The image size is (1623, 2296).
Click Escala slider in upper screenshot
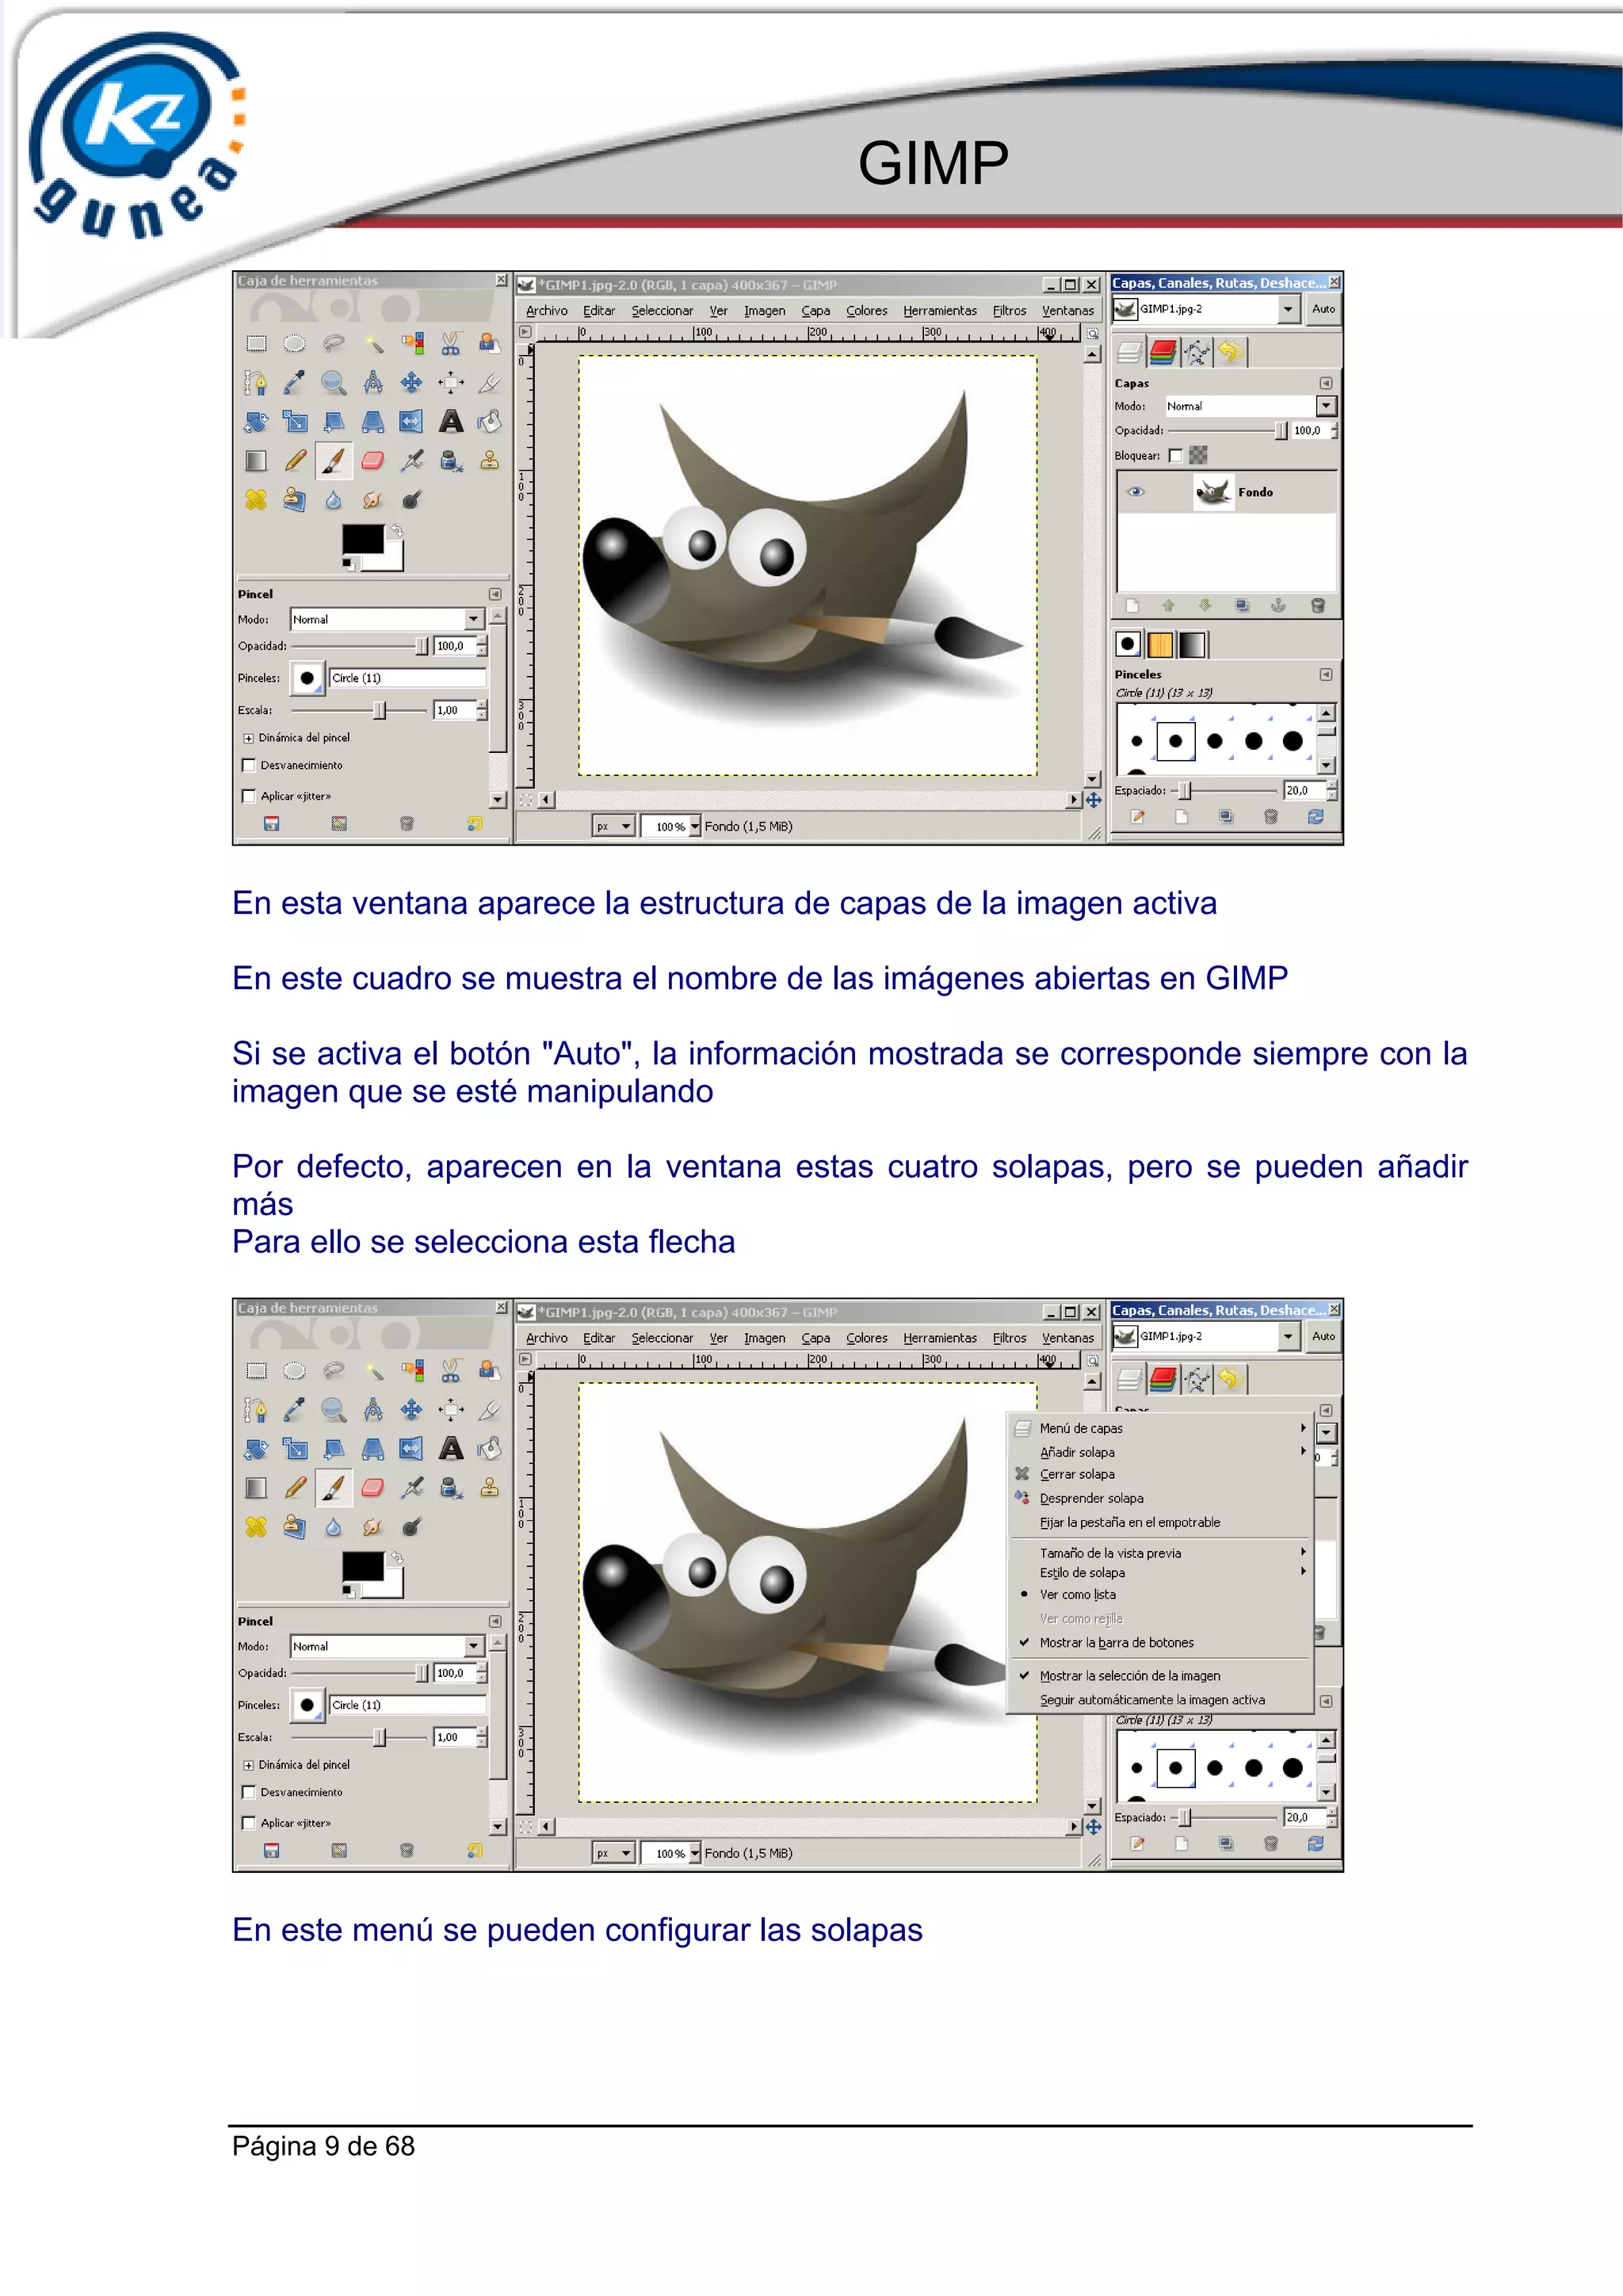360,710
